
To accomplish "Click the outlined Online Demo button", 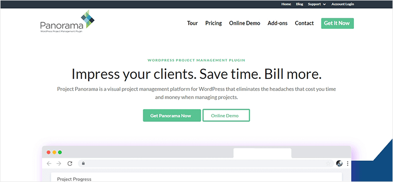I will [x=226, y=115].
